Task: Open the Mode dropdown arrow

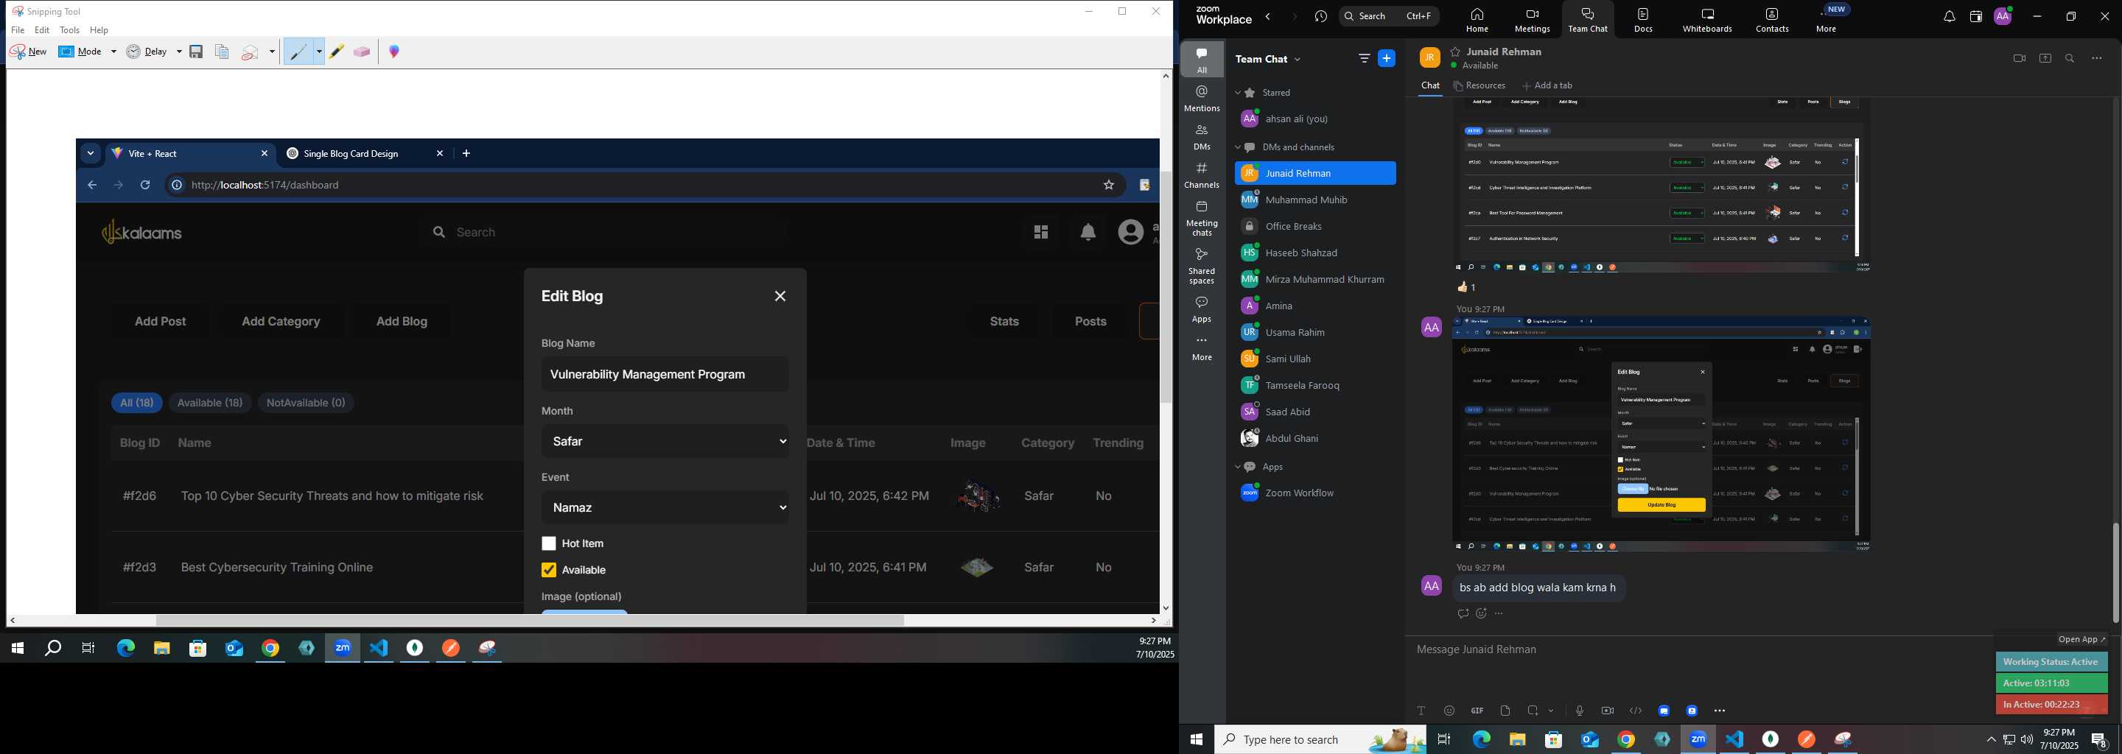Action: coord(113,52)
